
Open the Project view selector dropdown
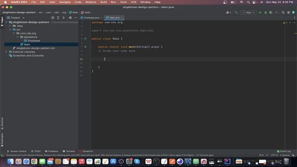point(16,18)
